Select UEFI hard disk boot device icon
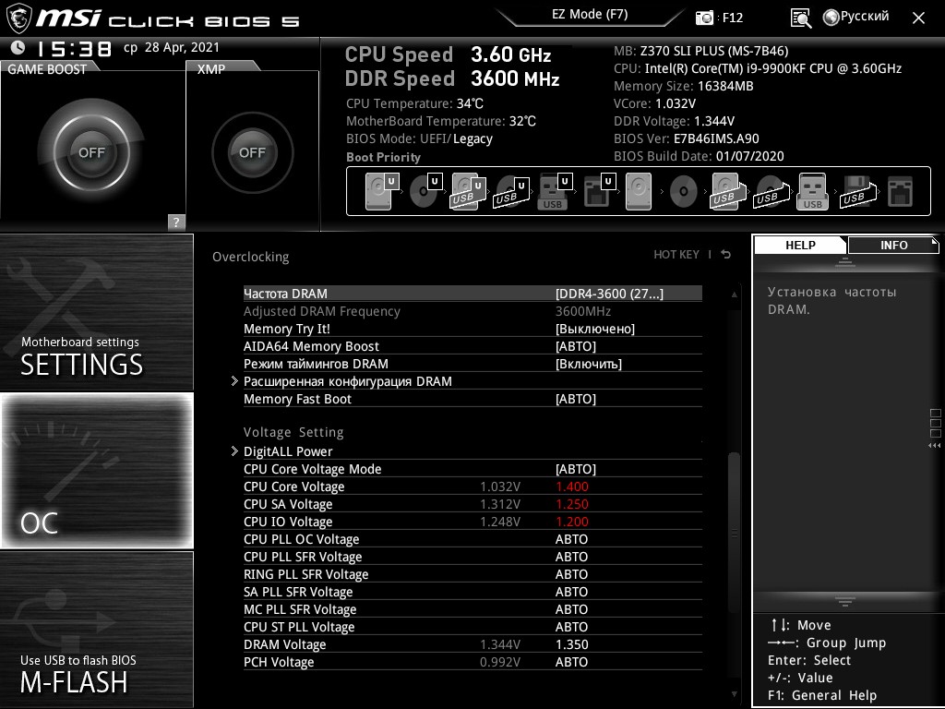The image size is (945, 709). tap(381, 191)
